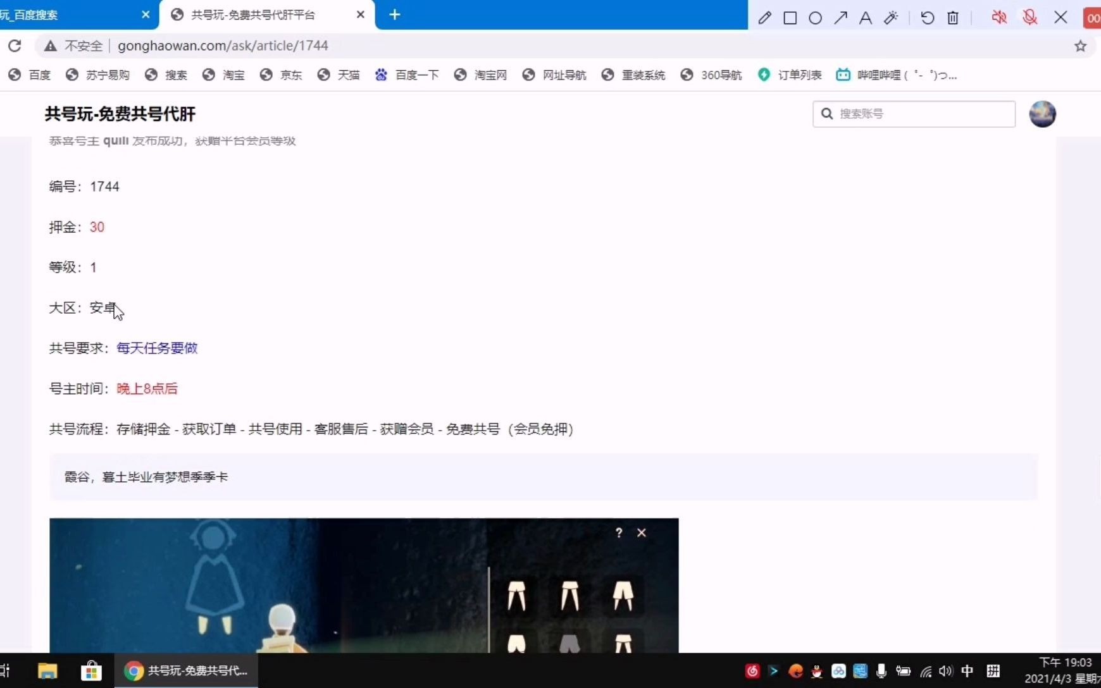Open the 重装系统 bookmark
1101x688 pixels.
[633, 75]
